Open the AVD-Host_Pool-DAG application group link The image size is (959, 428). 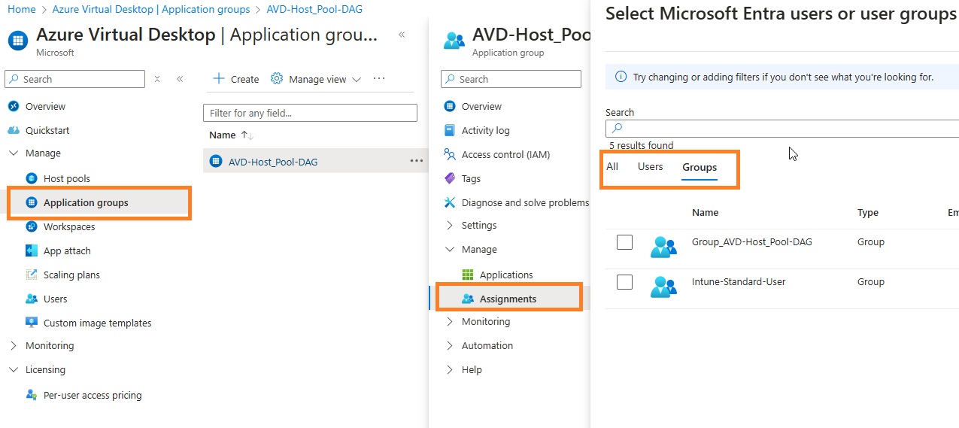coord(272,161)
